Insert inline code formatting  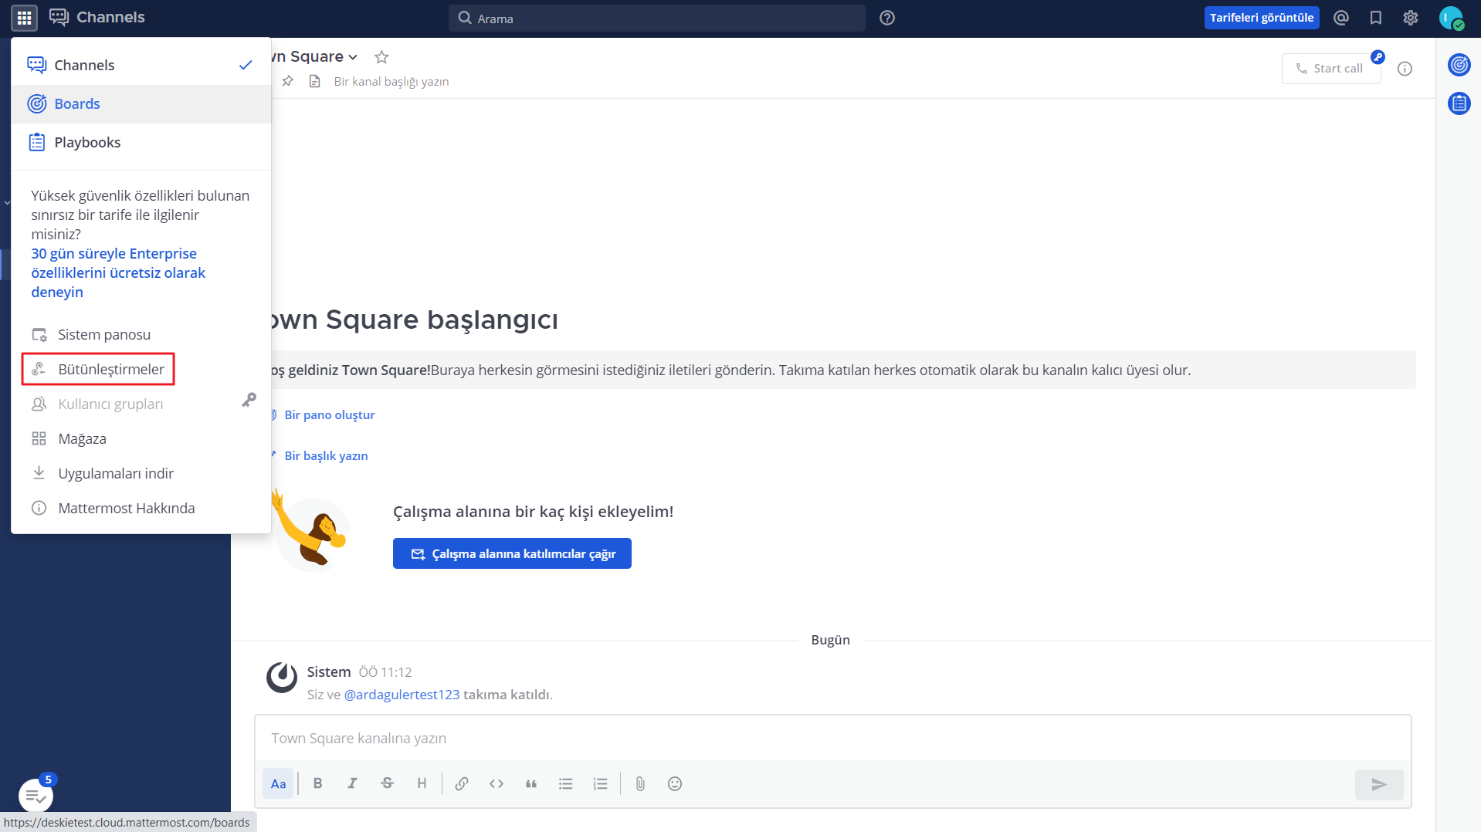[496, 784]
